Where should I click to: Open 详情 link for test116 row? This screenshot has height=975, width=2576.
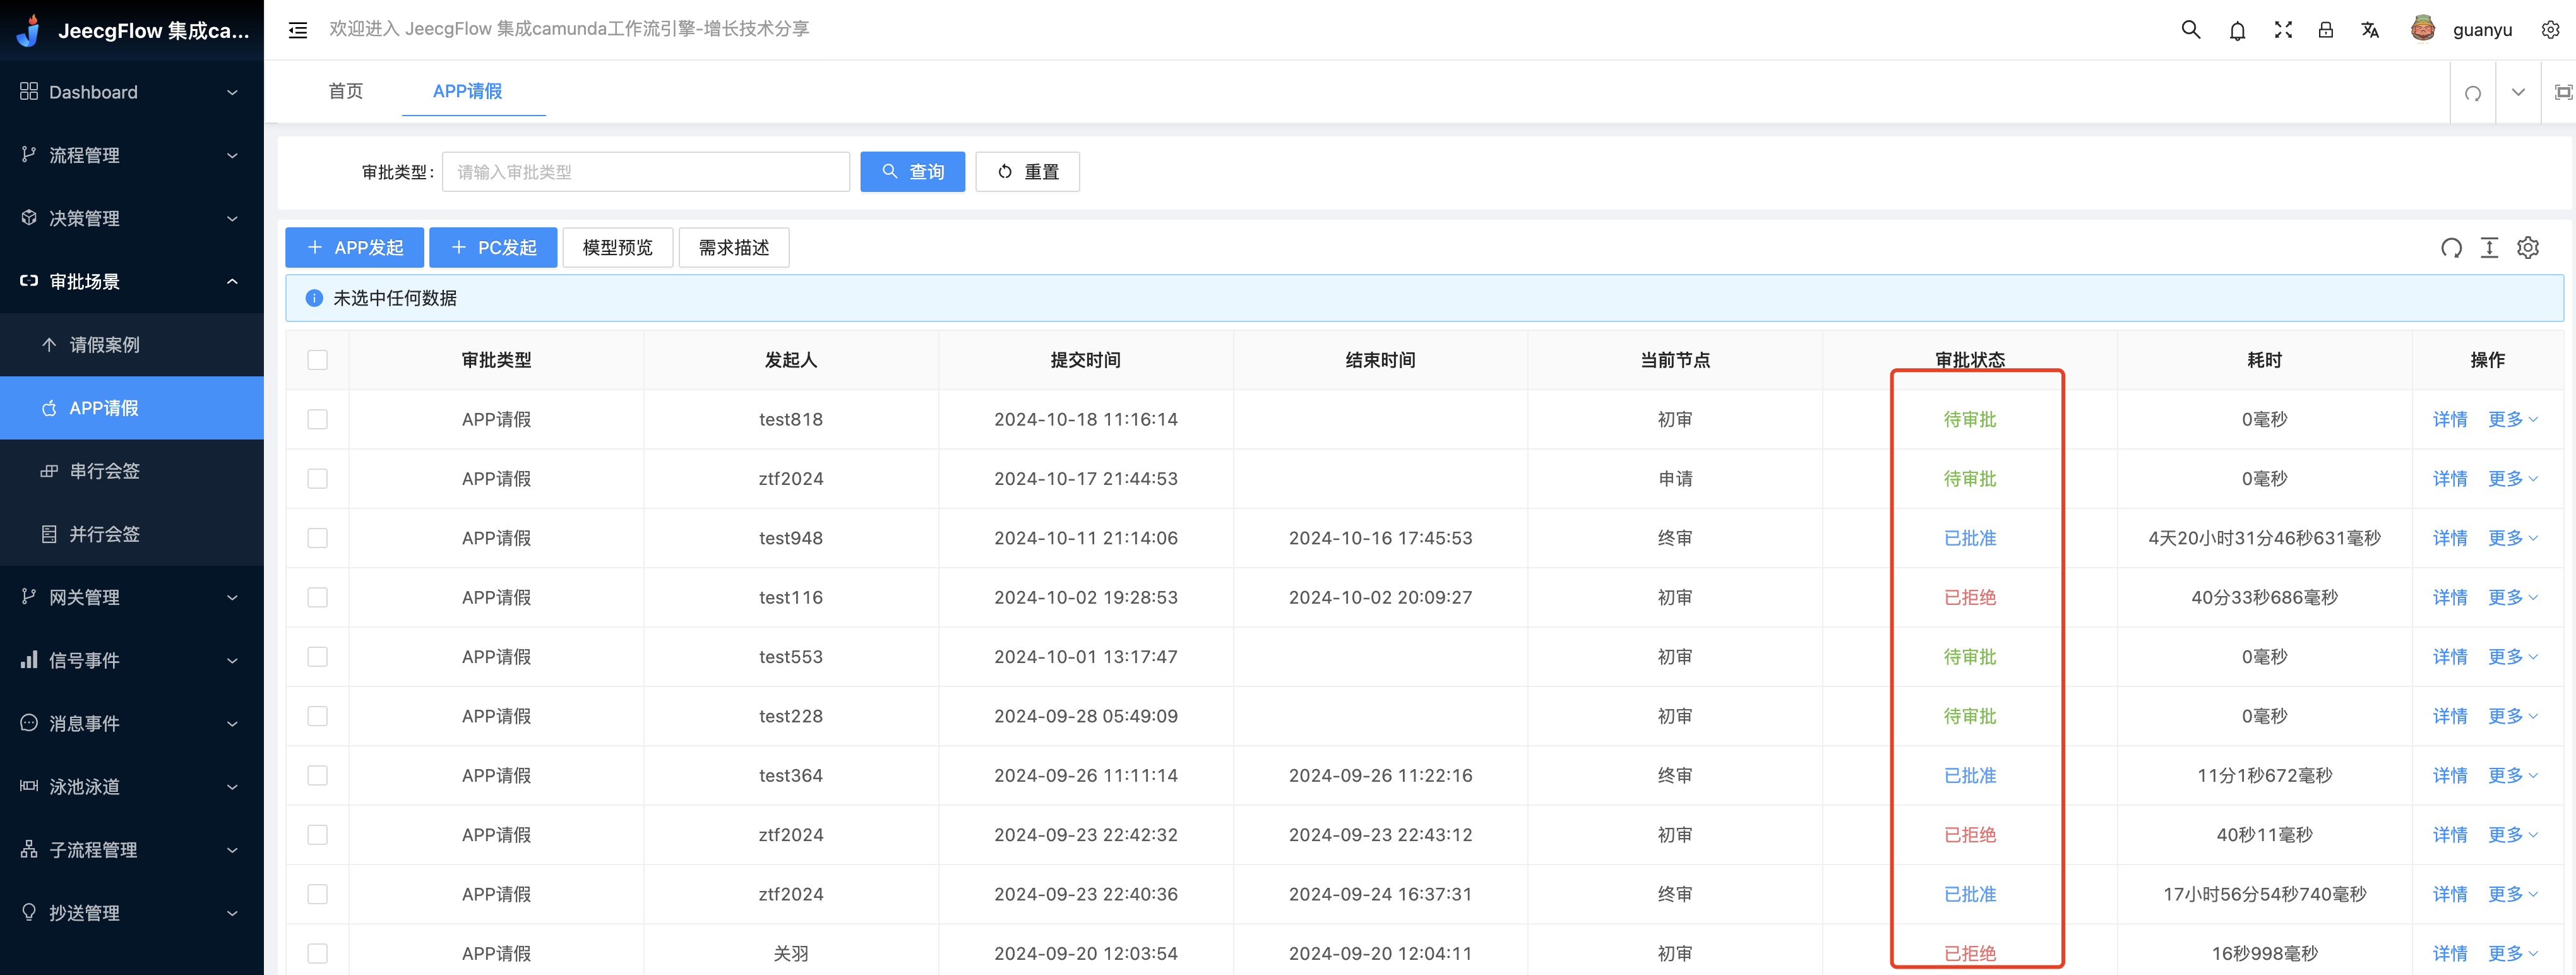coord(2449,597)
